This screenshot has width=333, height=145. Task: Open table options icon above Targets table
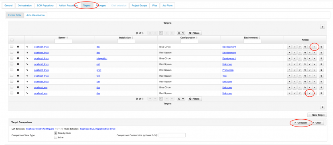[323, 27]
